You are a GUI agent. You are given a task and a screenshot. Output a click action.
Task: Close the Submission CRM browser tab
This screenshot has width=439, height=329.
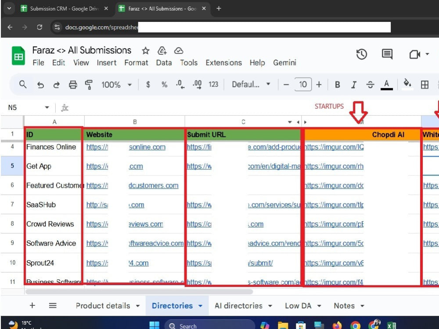click(106, 9)
